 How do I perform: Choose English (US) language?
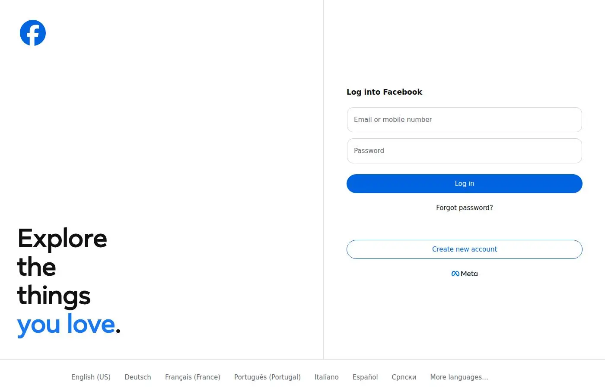(91, 377)
